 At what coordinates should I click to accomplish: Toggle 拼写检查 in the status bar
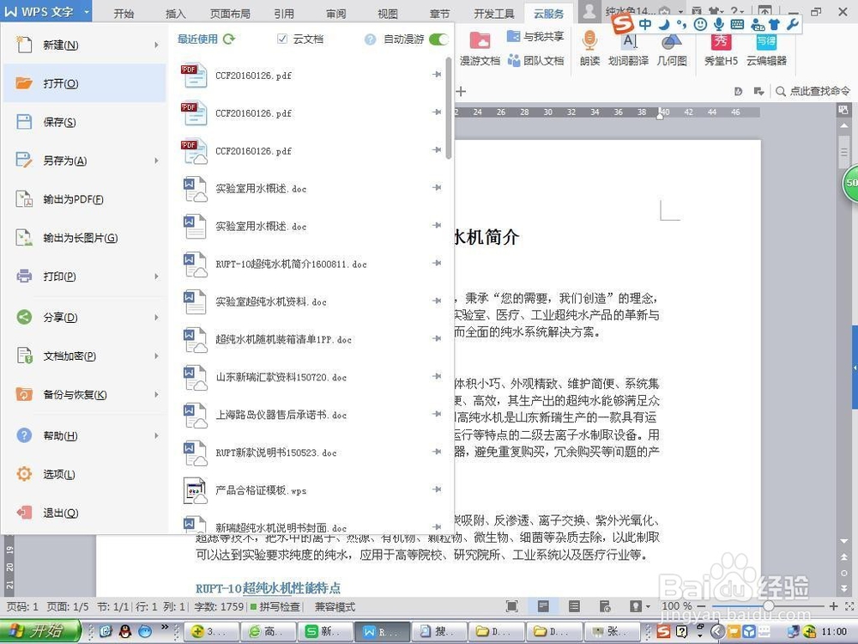coord(275,607)
